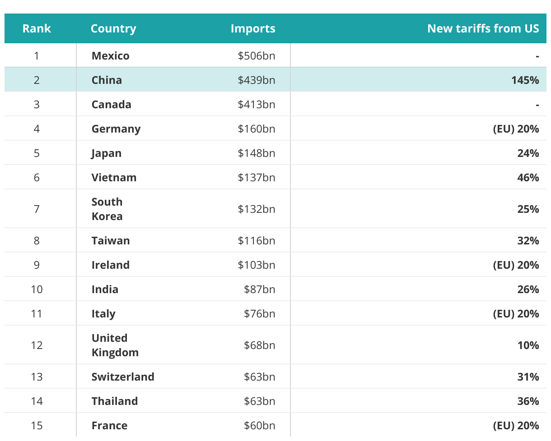
Task: Select Thailand's 36% tariff cell
Action: pyautogui.click(x=528, y=401)
